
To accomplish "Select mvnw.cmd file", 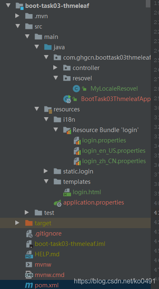I will tap(50, 275).
